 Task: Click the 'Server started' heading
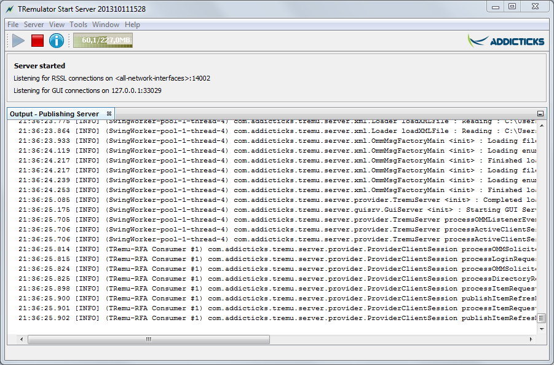(39, 66)
